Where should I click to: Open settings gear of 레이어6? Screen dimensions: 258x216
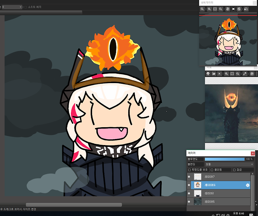coord(248,185)
